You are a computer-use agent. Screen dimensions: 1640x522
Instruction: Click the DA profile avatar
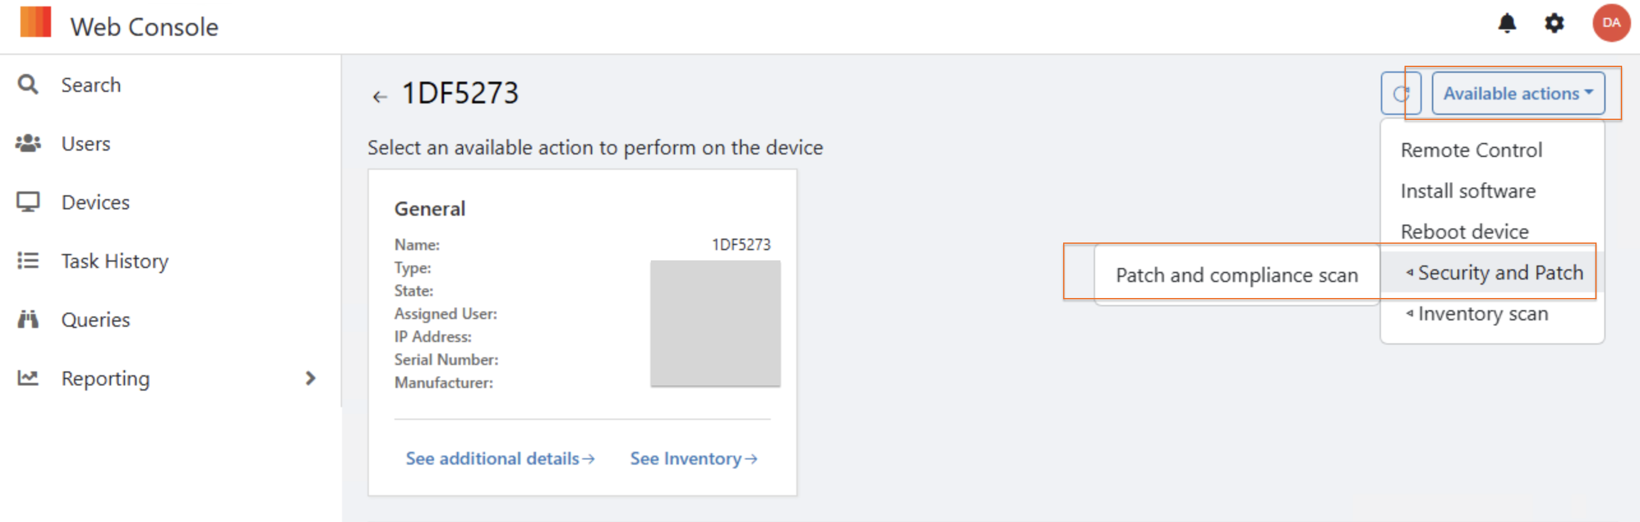pos(1611,24)
